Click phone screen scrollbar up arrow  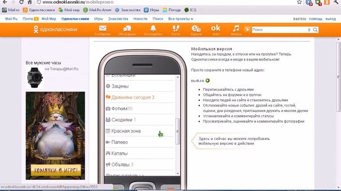click(x=177, y=77)
